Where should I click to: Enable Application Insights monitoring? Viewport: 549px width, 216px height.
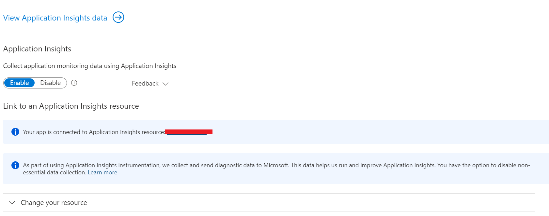[x=19, y=83]
